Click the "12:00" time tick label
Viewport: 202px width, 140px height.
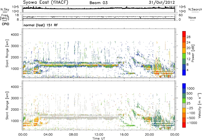pos(99,135)
